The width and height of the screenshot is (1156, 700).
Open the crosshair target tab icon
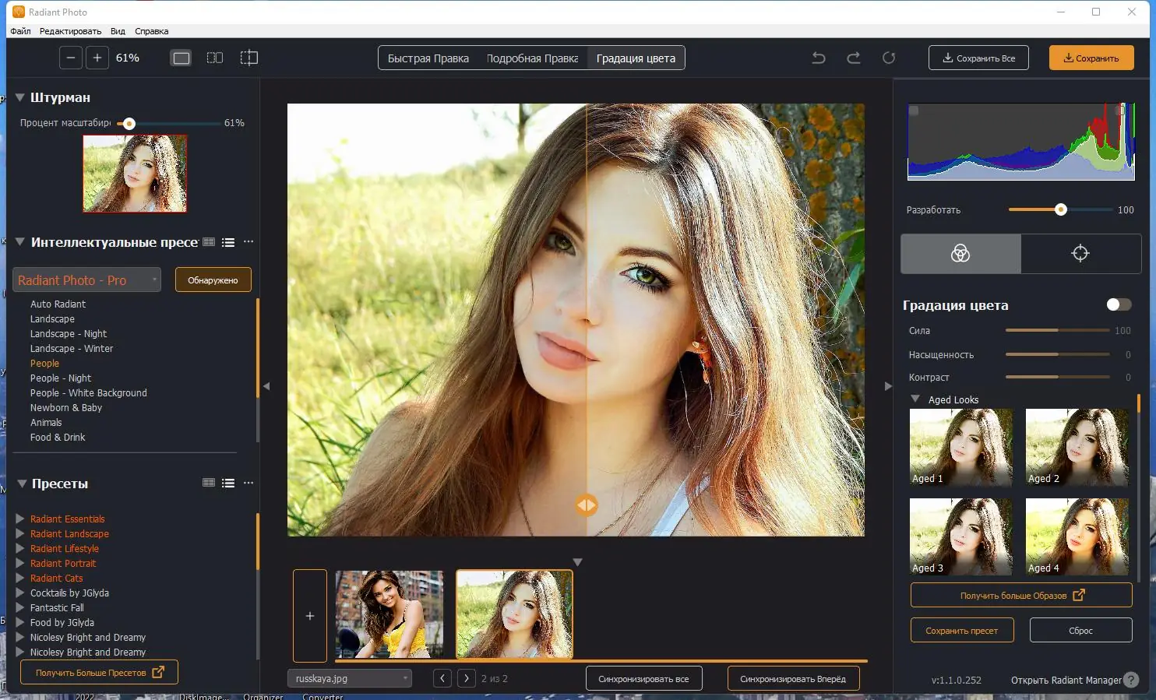pyautogui.click(x=1080, y=253)
